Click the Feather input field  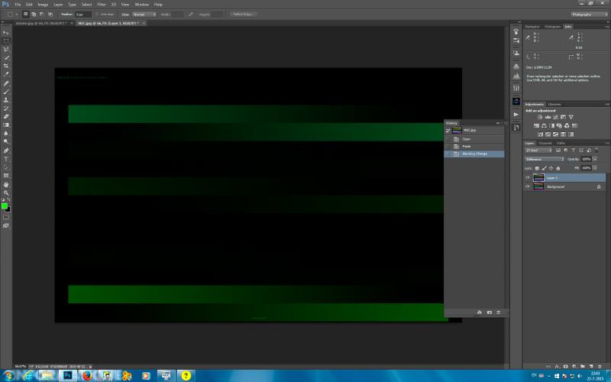click(x=83, y=15)
